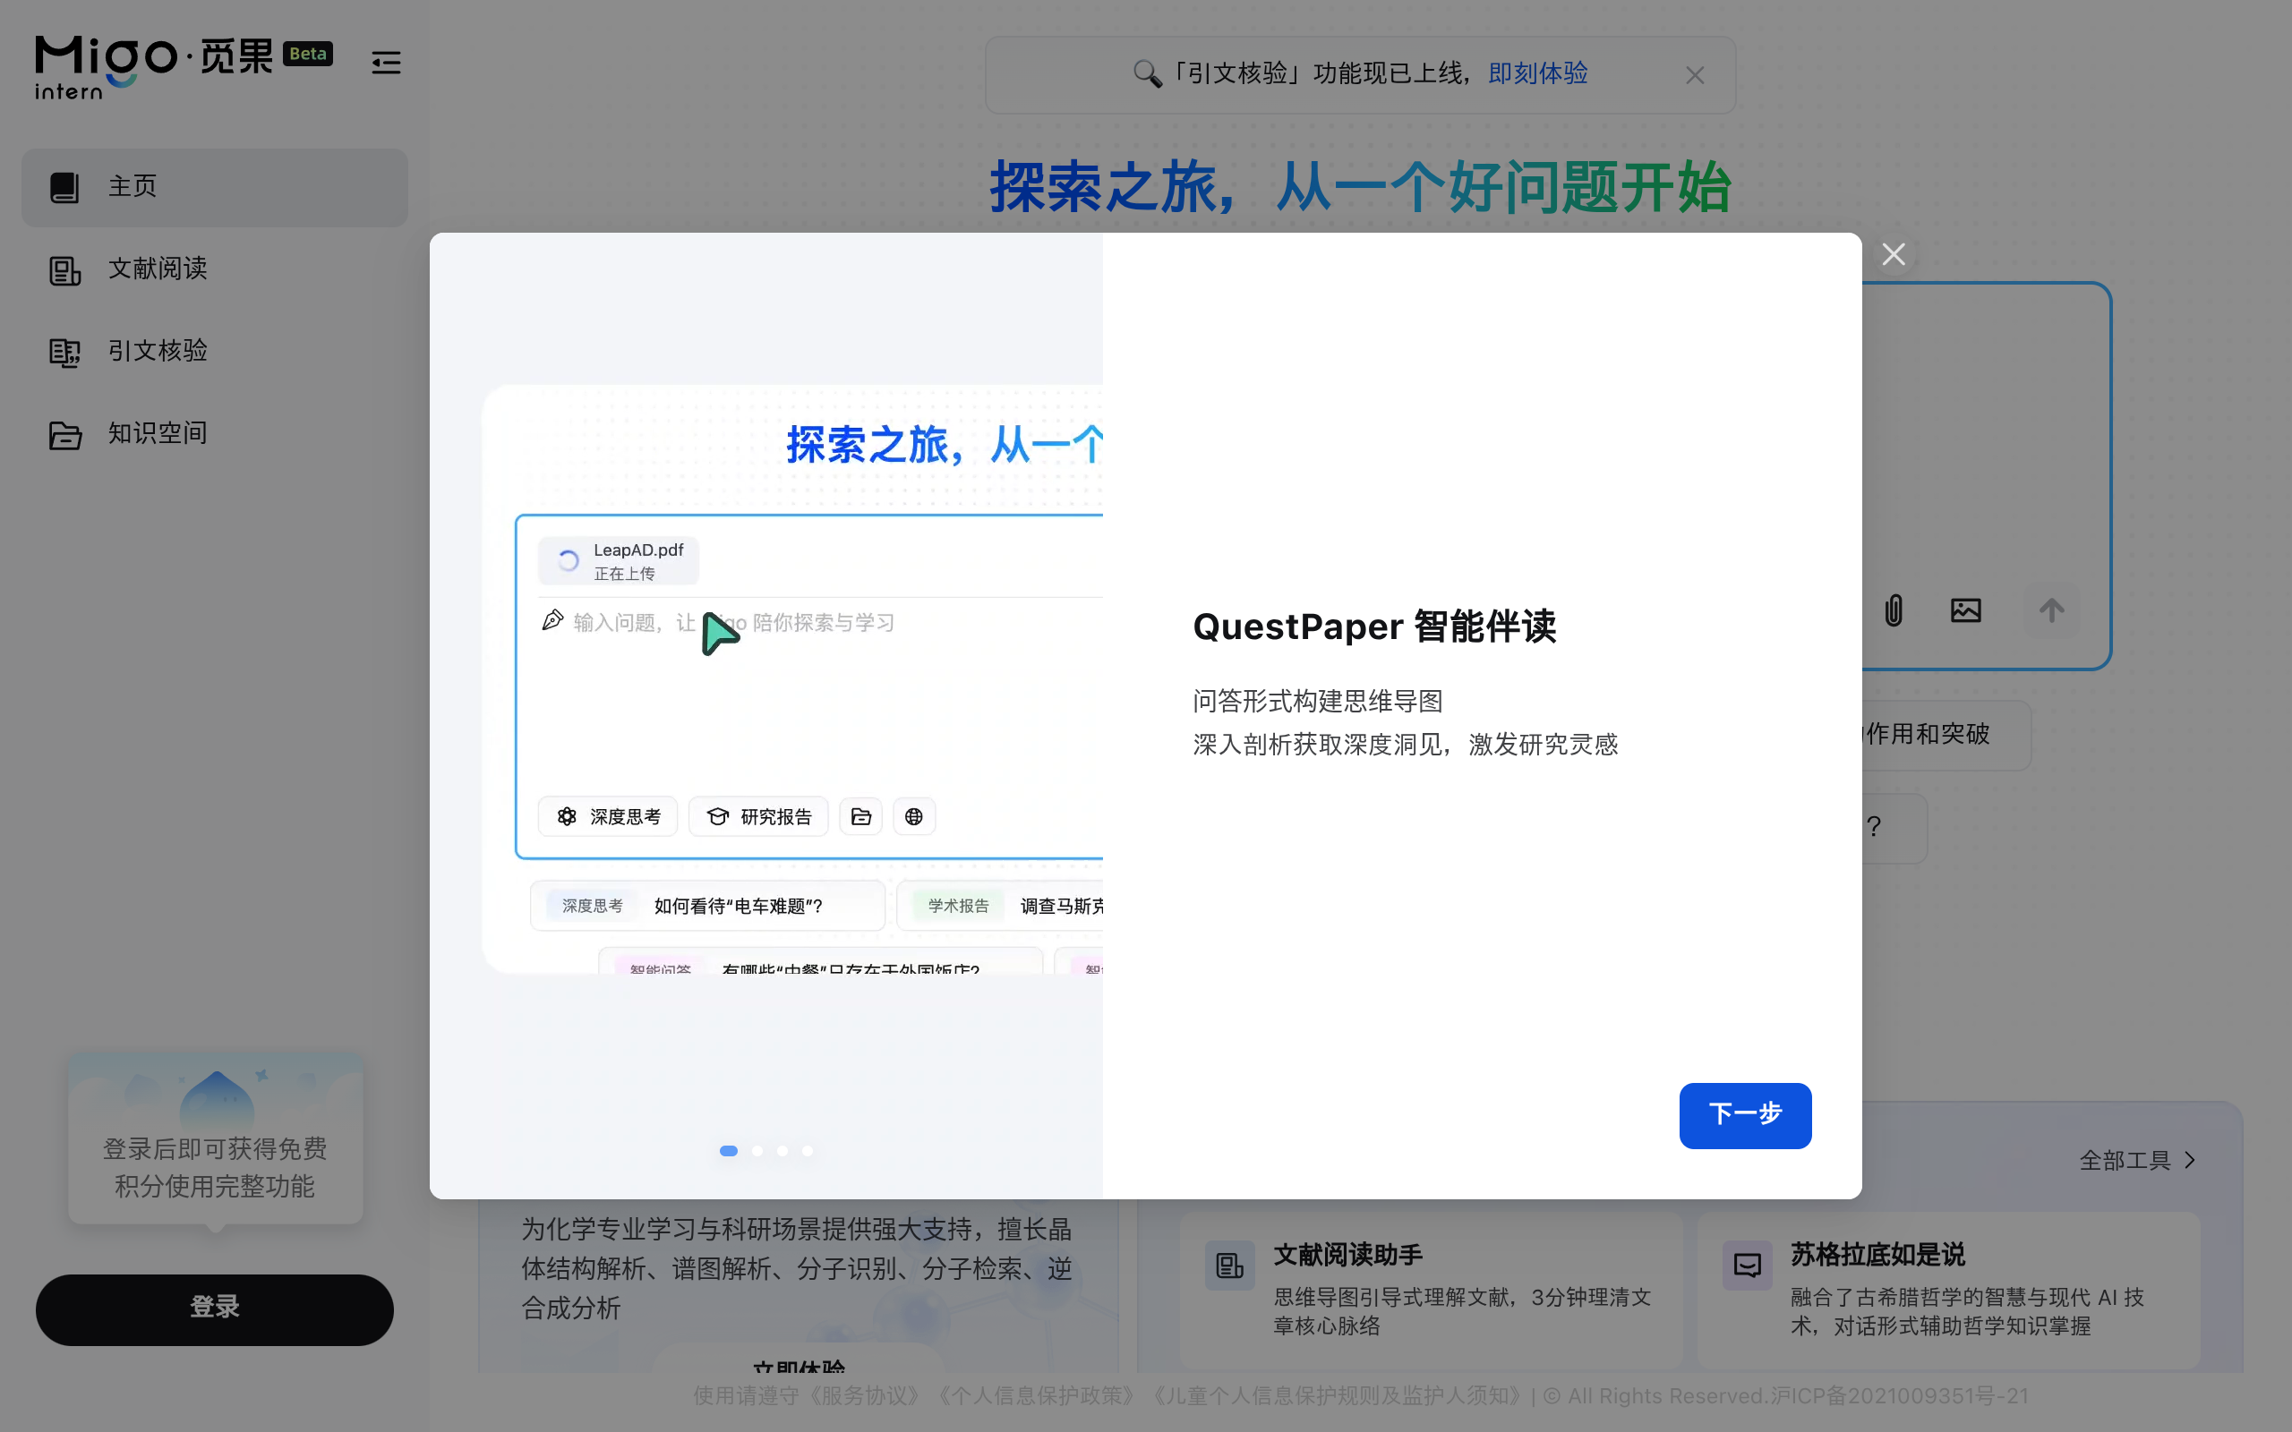This screenshot has width=2292, height=1432.
Task: Open 文献阅读 in the sidebar
Action: pyautogui.click(x=215, y=269)
